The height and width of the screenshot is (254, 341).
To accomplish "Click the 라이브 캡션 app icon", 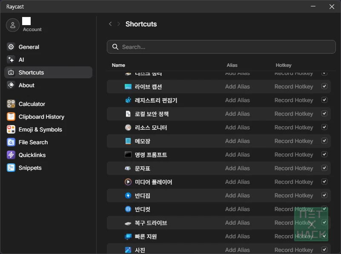I will pos(128,87).
